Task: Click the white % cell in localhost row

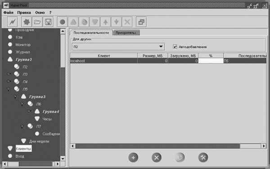Action: click(x=211, y=61)
